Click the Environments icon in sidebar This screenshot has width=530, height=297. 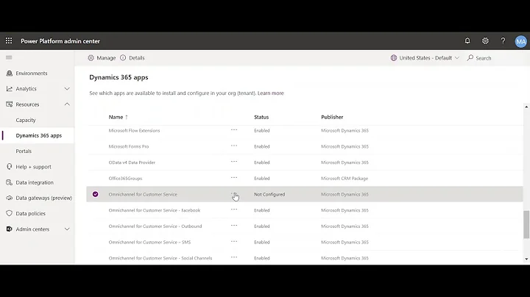pyautogui.click(x=10, y=74)
